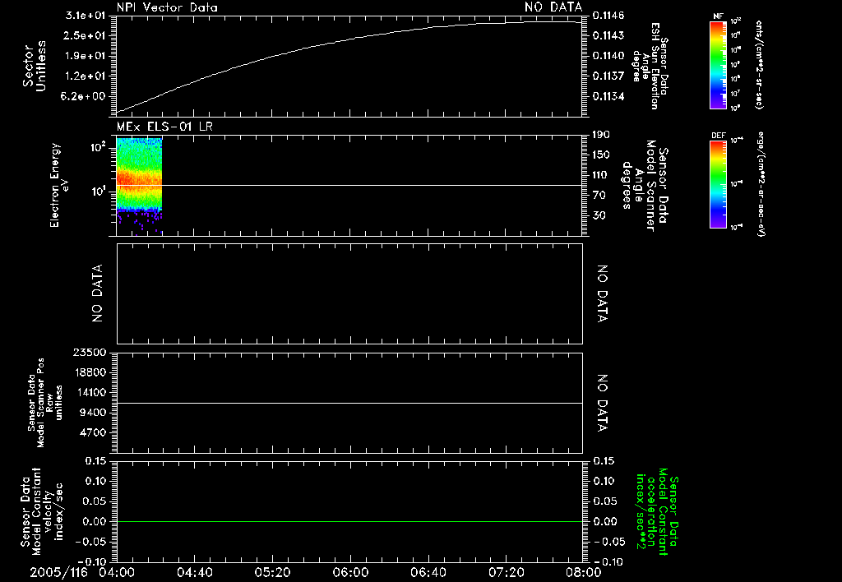
Task: Click the green zero line in the bottom panel
Action: point(349,521)
